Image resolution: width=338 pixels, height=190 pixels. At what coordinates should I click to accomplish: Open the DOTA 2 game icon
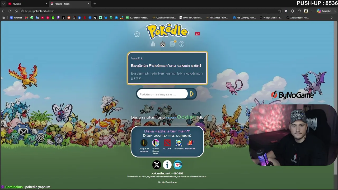[167, 143]
